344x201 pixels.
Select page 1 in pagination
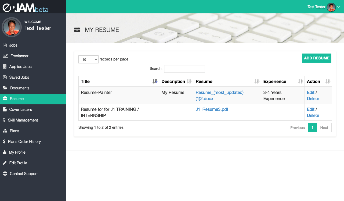(313, 128)
